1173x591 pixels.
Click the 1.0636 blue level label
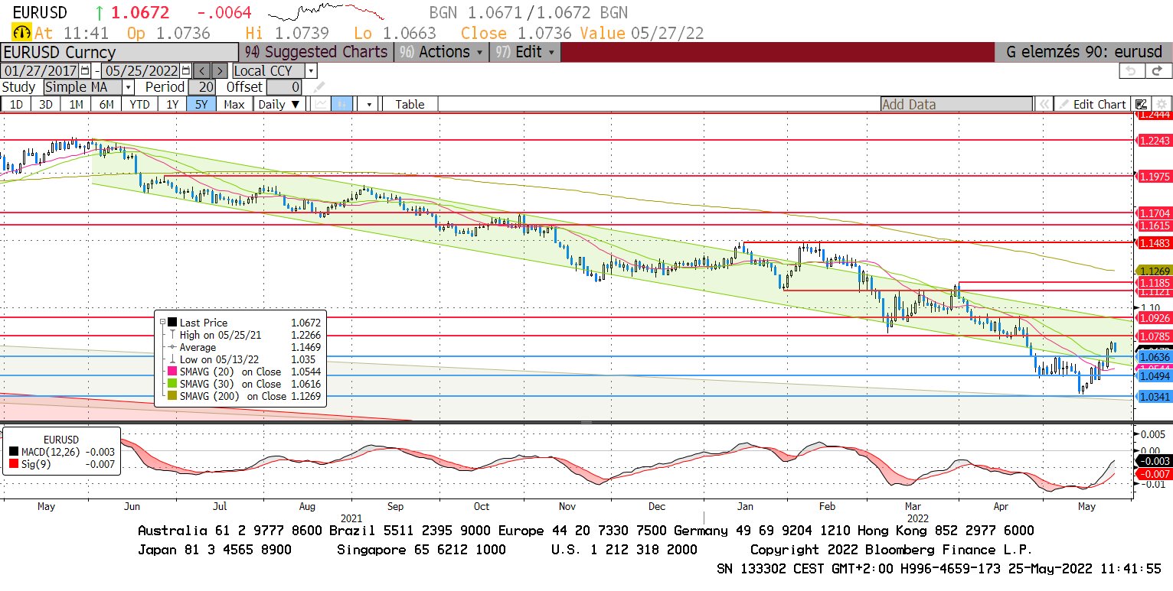[1155, 356]
